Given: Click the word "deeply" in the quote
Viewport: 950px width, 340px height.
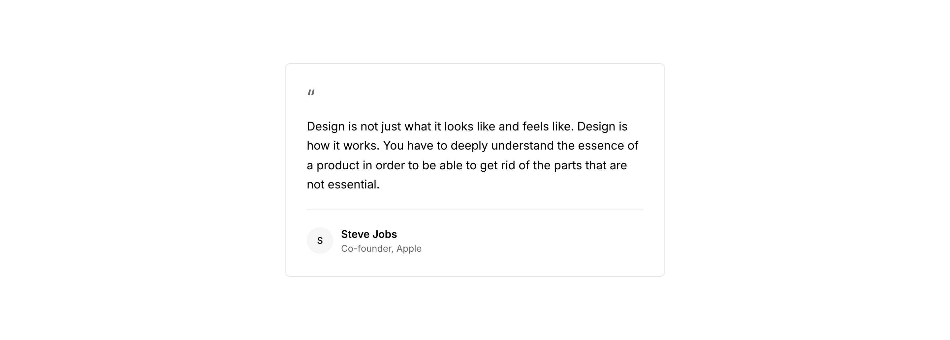Looking at the screenshot, I should [469, 146].
